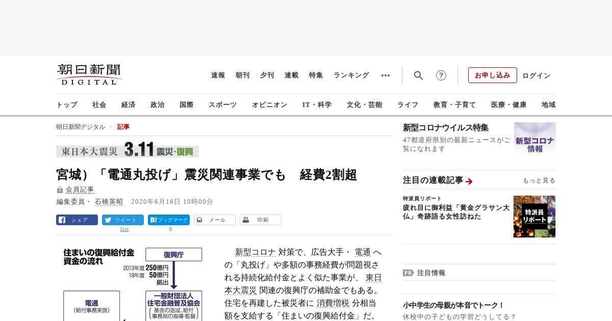Click 朝日新聞デジタル breadcrumb link
Image resolution: width=612 pixels, height=321 pixels.
(81, 127)
